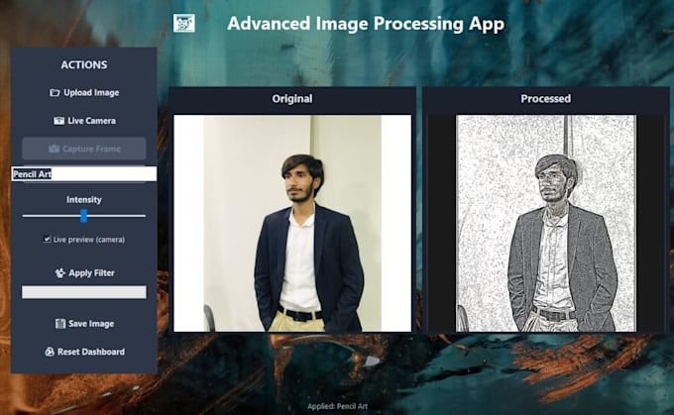This screenshot has height=415, width=674.
Task: Click the Advanced Image Processing App title
Action: 366,24
